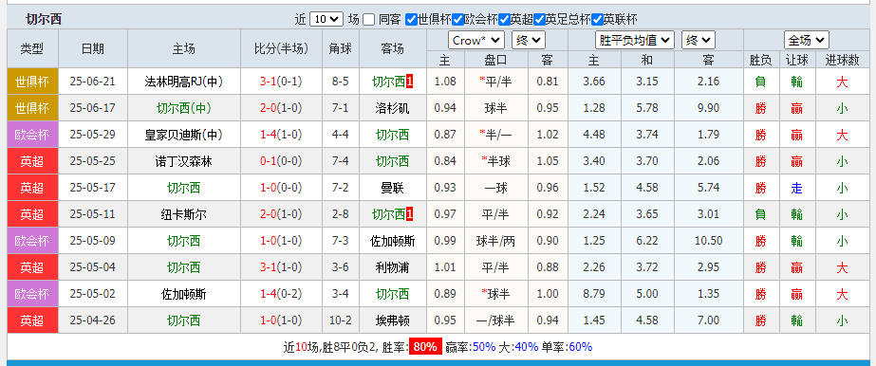
Task: Open the 终 dropdown beside 胜平负均值
Action: 698,40
